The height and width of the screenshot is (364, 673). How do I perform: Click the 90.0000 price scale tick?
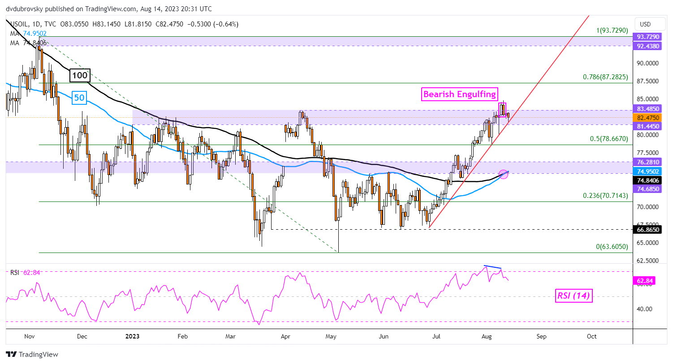pyautogui.click(x=648, y=63)
